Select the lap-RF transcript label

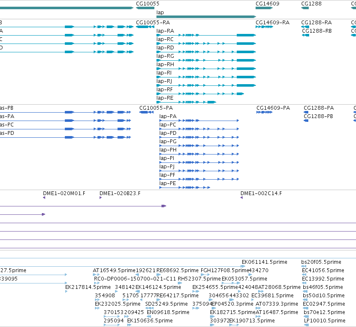[164, 90]
